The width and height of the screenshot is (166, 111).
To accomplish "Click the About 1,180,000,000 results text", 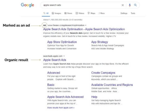I will [63, 20].
